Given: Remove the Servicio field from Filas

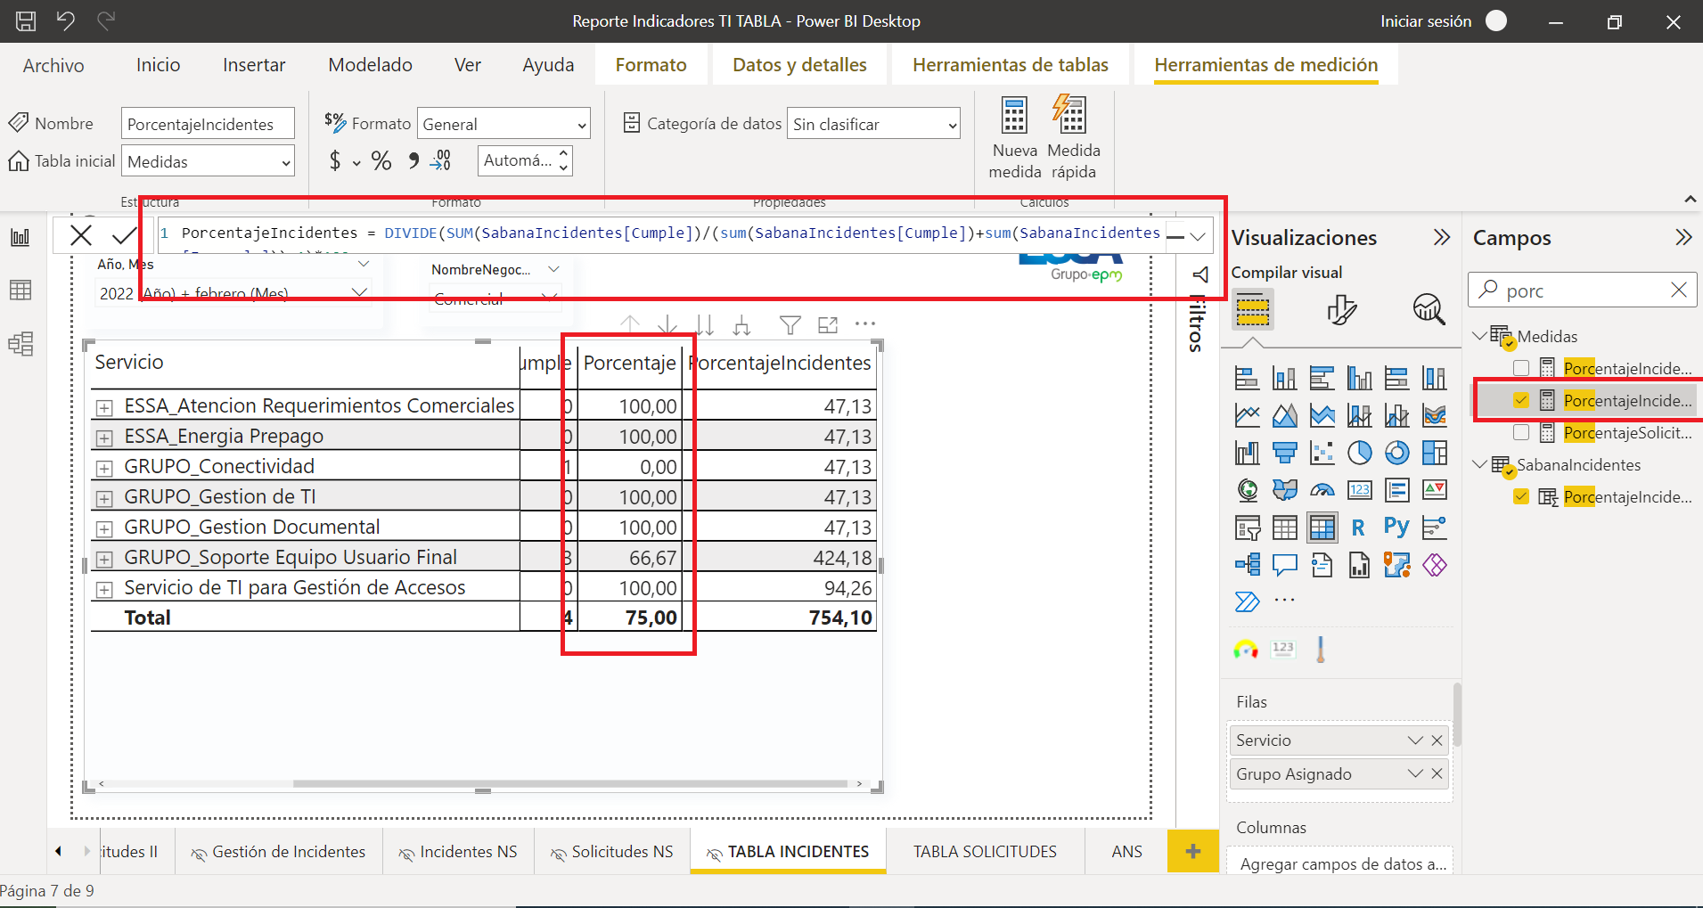Looking at the screenshot, I should tap(1437, 740).
